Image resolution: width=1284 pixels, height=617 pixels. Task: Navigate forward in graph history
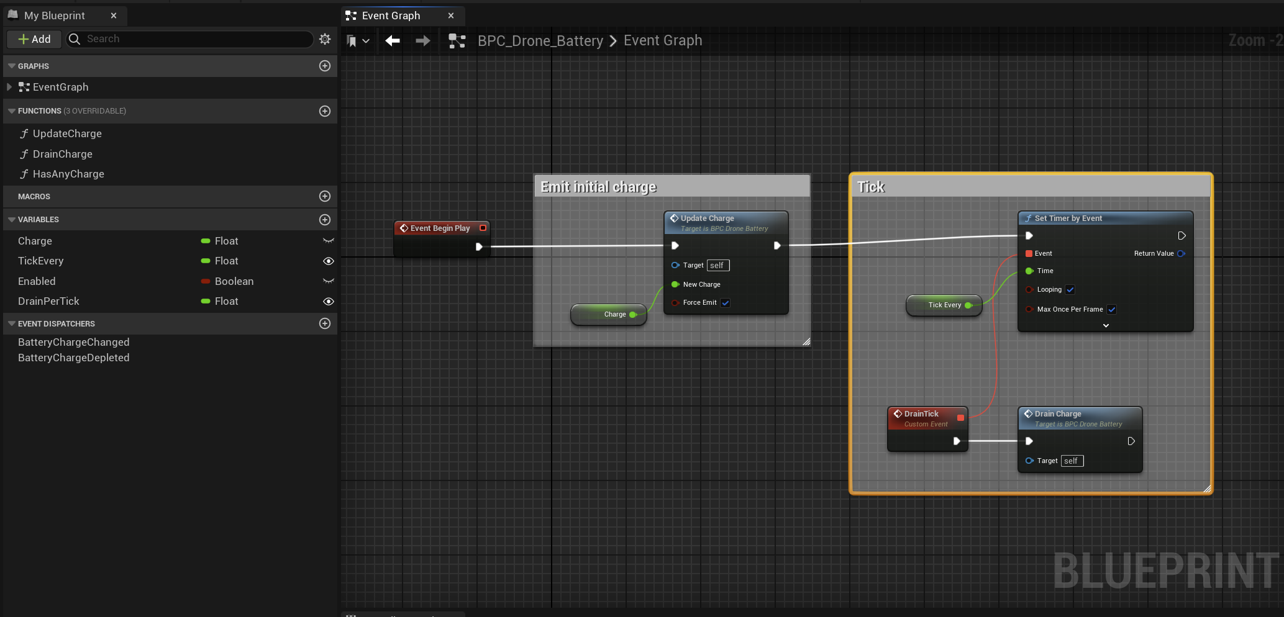click(422, 41)
